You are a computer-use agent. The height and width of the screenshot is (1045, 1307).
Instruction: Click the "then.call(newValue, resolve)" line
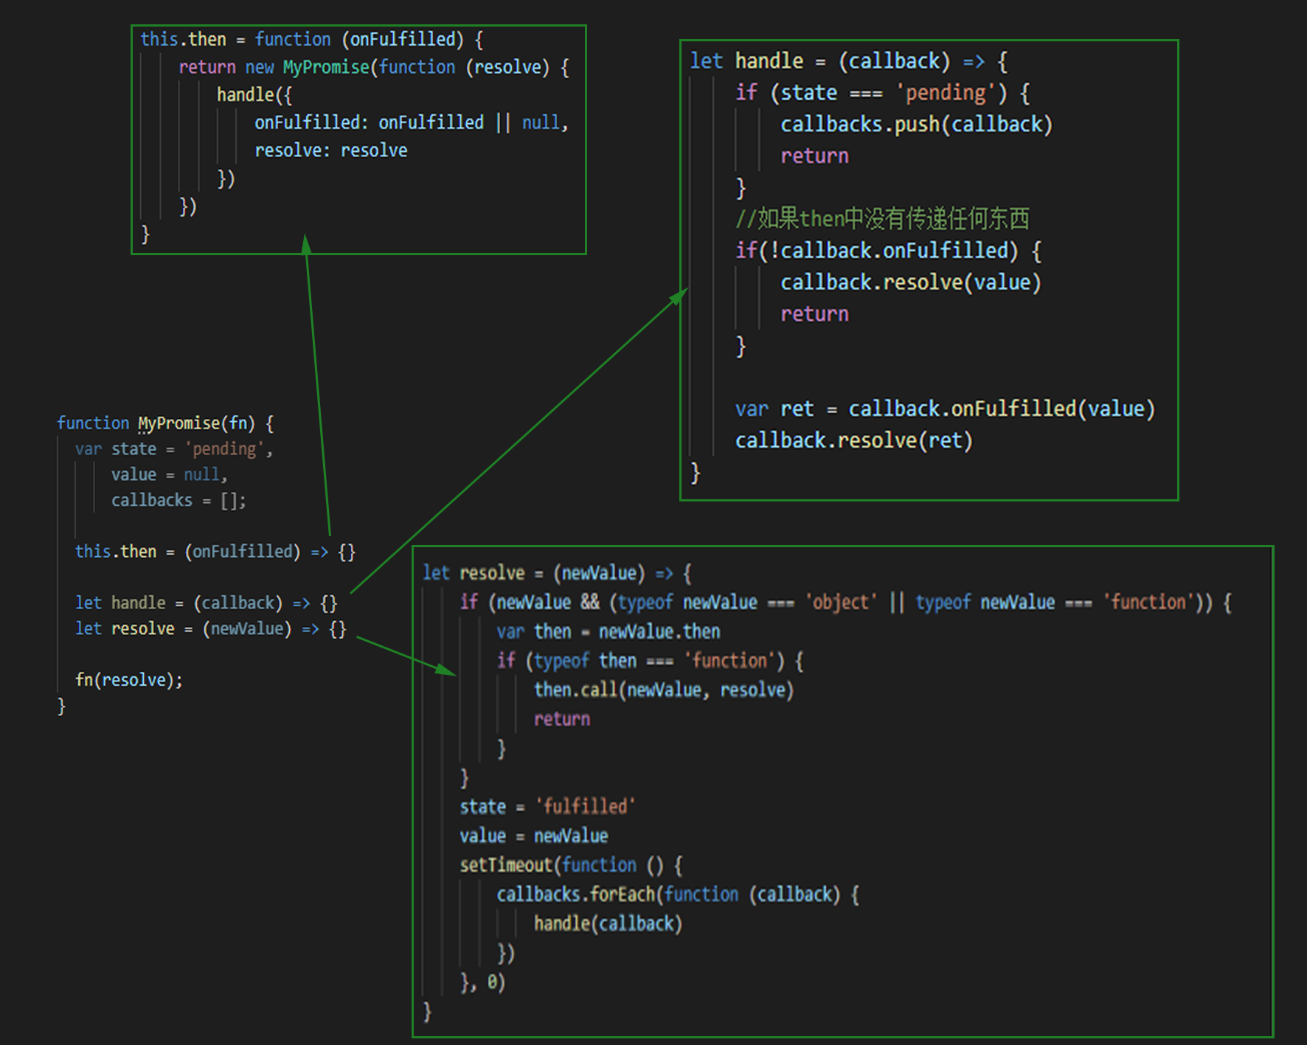pyautogui.click(x=664, y=690)
